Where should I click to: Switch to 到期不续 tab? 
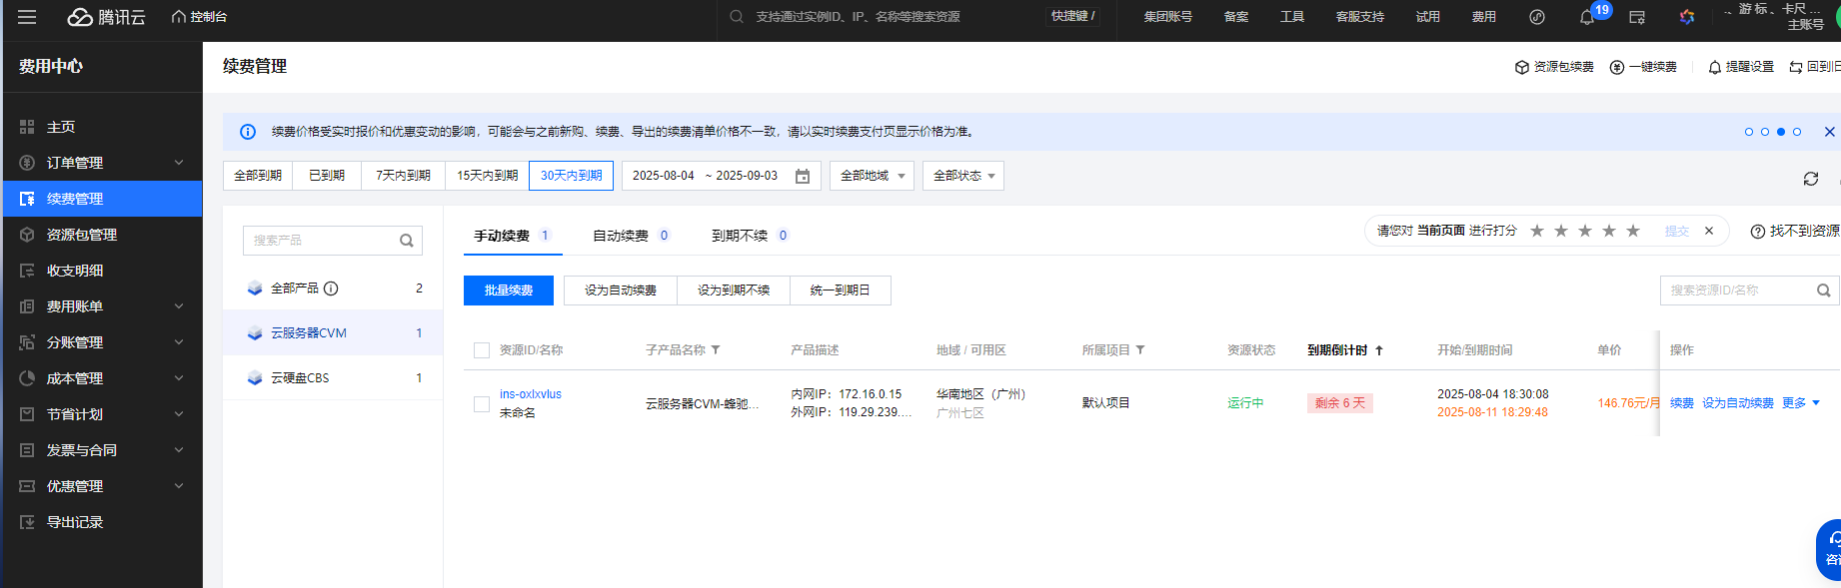click(x=750, y=236)
